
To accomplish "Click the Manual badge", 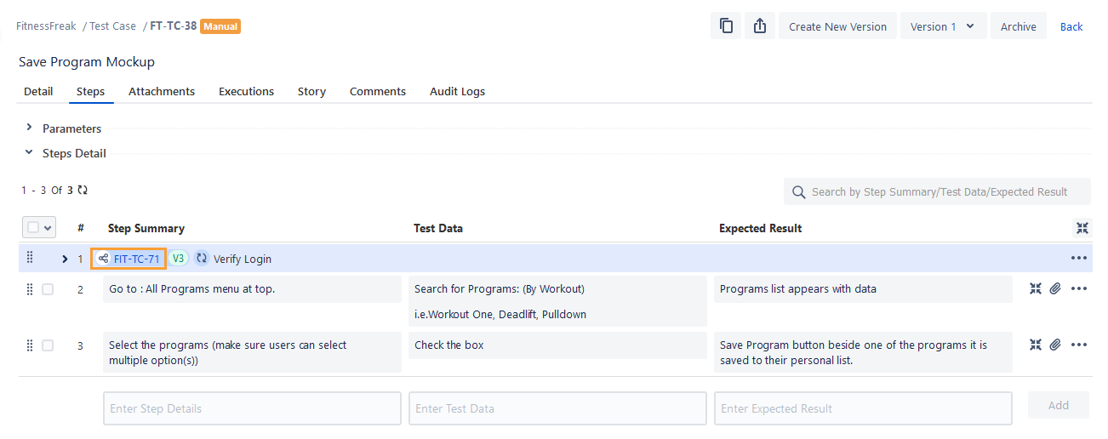I will pyautogui.click(x=220, y=26).
